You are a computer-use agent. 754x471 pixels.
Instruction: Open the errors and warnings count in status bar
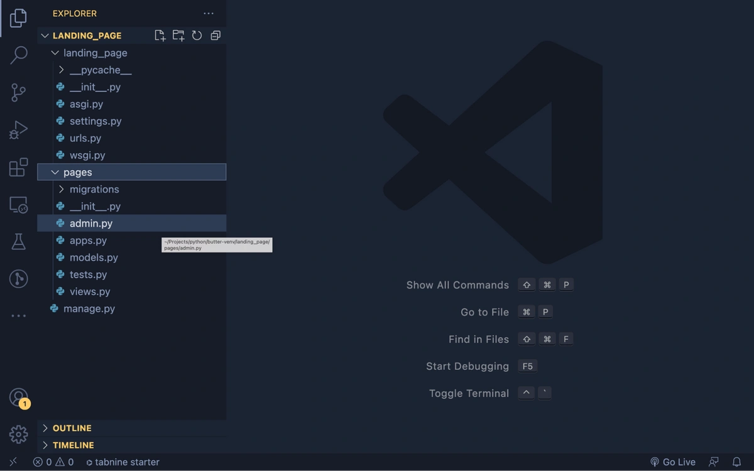pos(53,462)
